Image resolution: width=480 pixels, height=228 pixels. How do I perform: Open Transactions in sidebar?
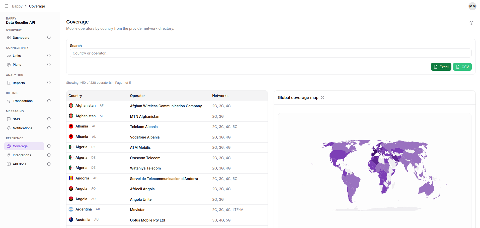[24, 101]
